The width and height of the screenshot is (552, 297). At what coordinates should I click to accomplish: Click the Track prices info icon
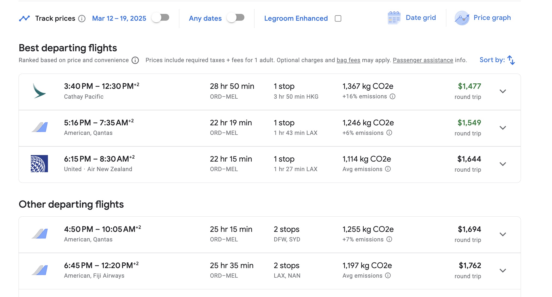[x=82, y=19]
